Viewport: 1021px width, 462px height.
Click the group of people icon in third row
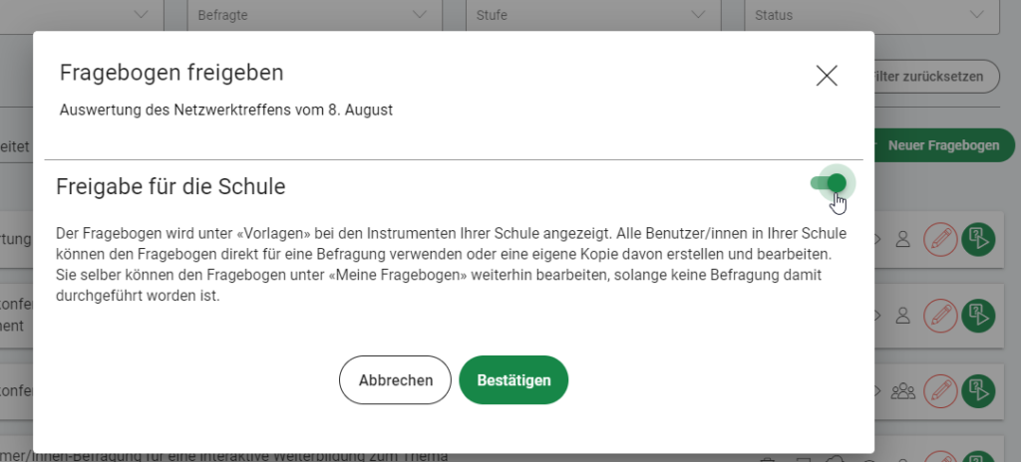pos(902,391)
